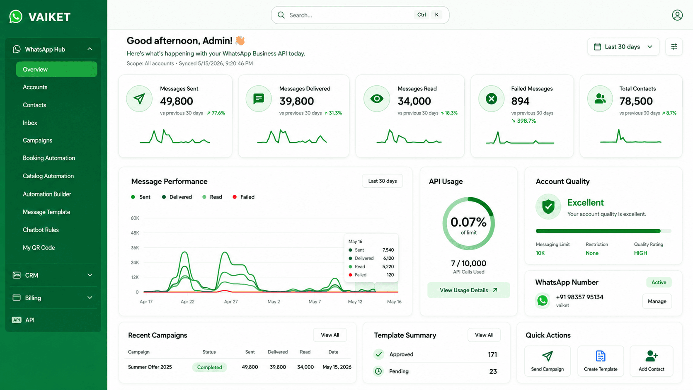Click the Messages Sent paper plane icon
Viewport: 693px width, 390px height.
[139, 99]
